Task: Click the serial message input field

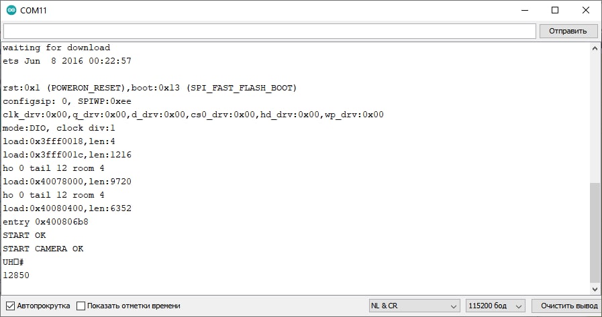Action: tap(270, 31)
